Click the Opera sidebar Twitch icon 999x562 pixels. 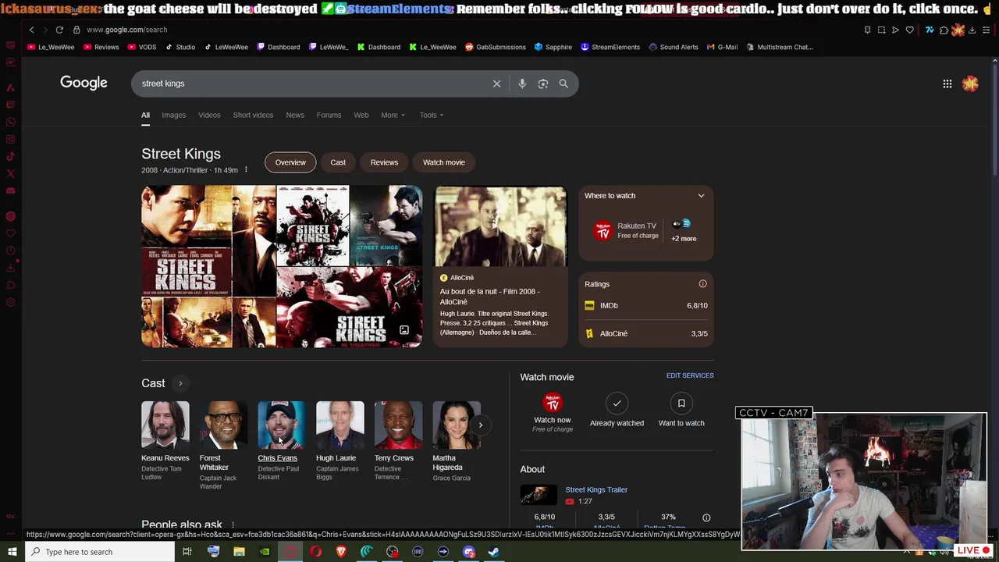pos(10,105)
